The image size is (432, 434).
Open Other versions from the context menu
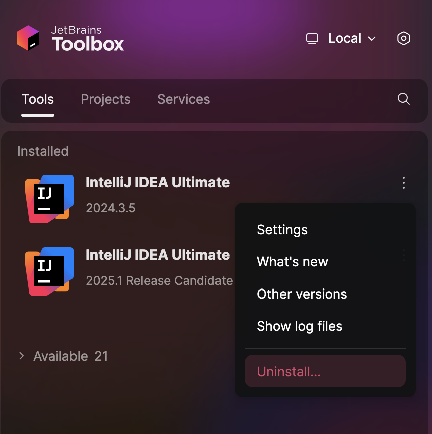(302, 294)
